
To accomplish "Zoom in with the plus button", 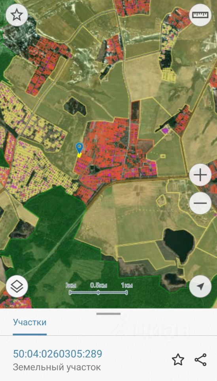I will [x=200, y=175].
